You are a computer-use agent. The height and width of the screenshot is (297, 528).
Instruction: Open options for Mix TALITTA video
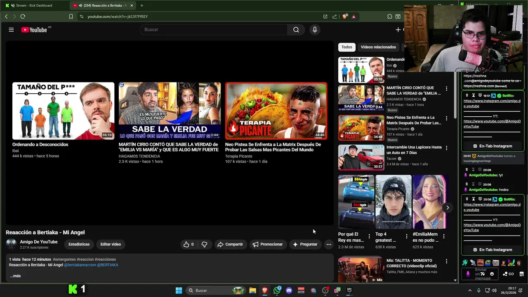pyautogui.click(x=446, y=262)
